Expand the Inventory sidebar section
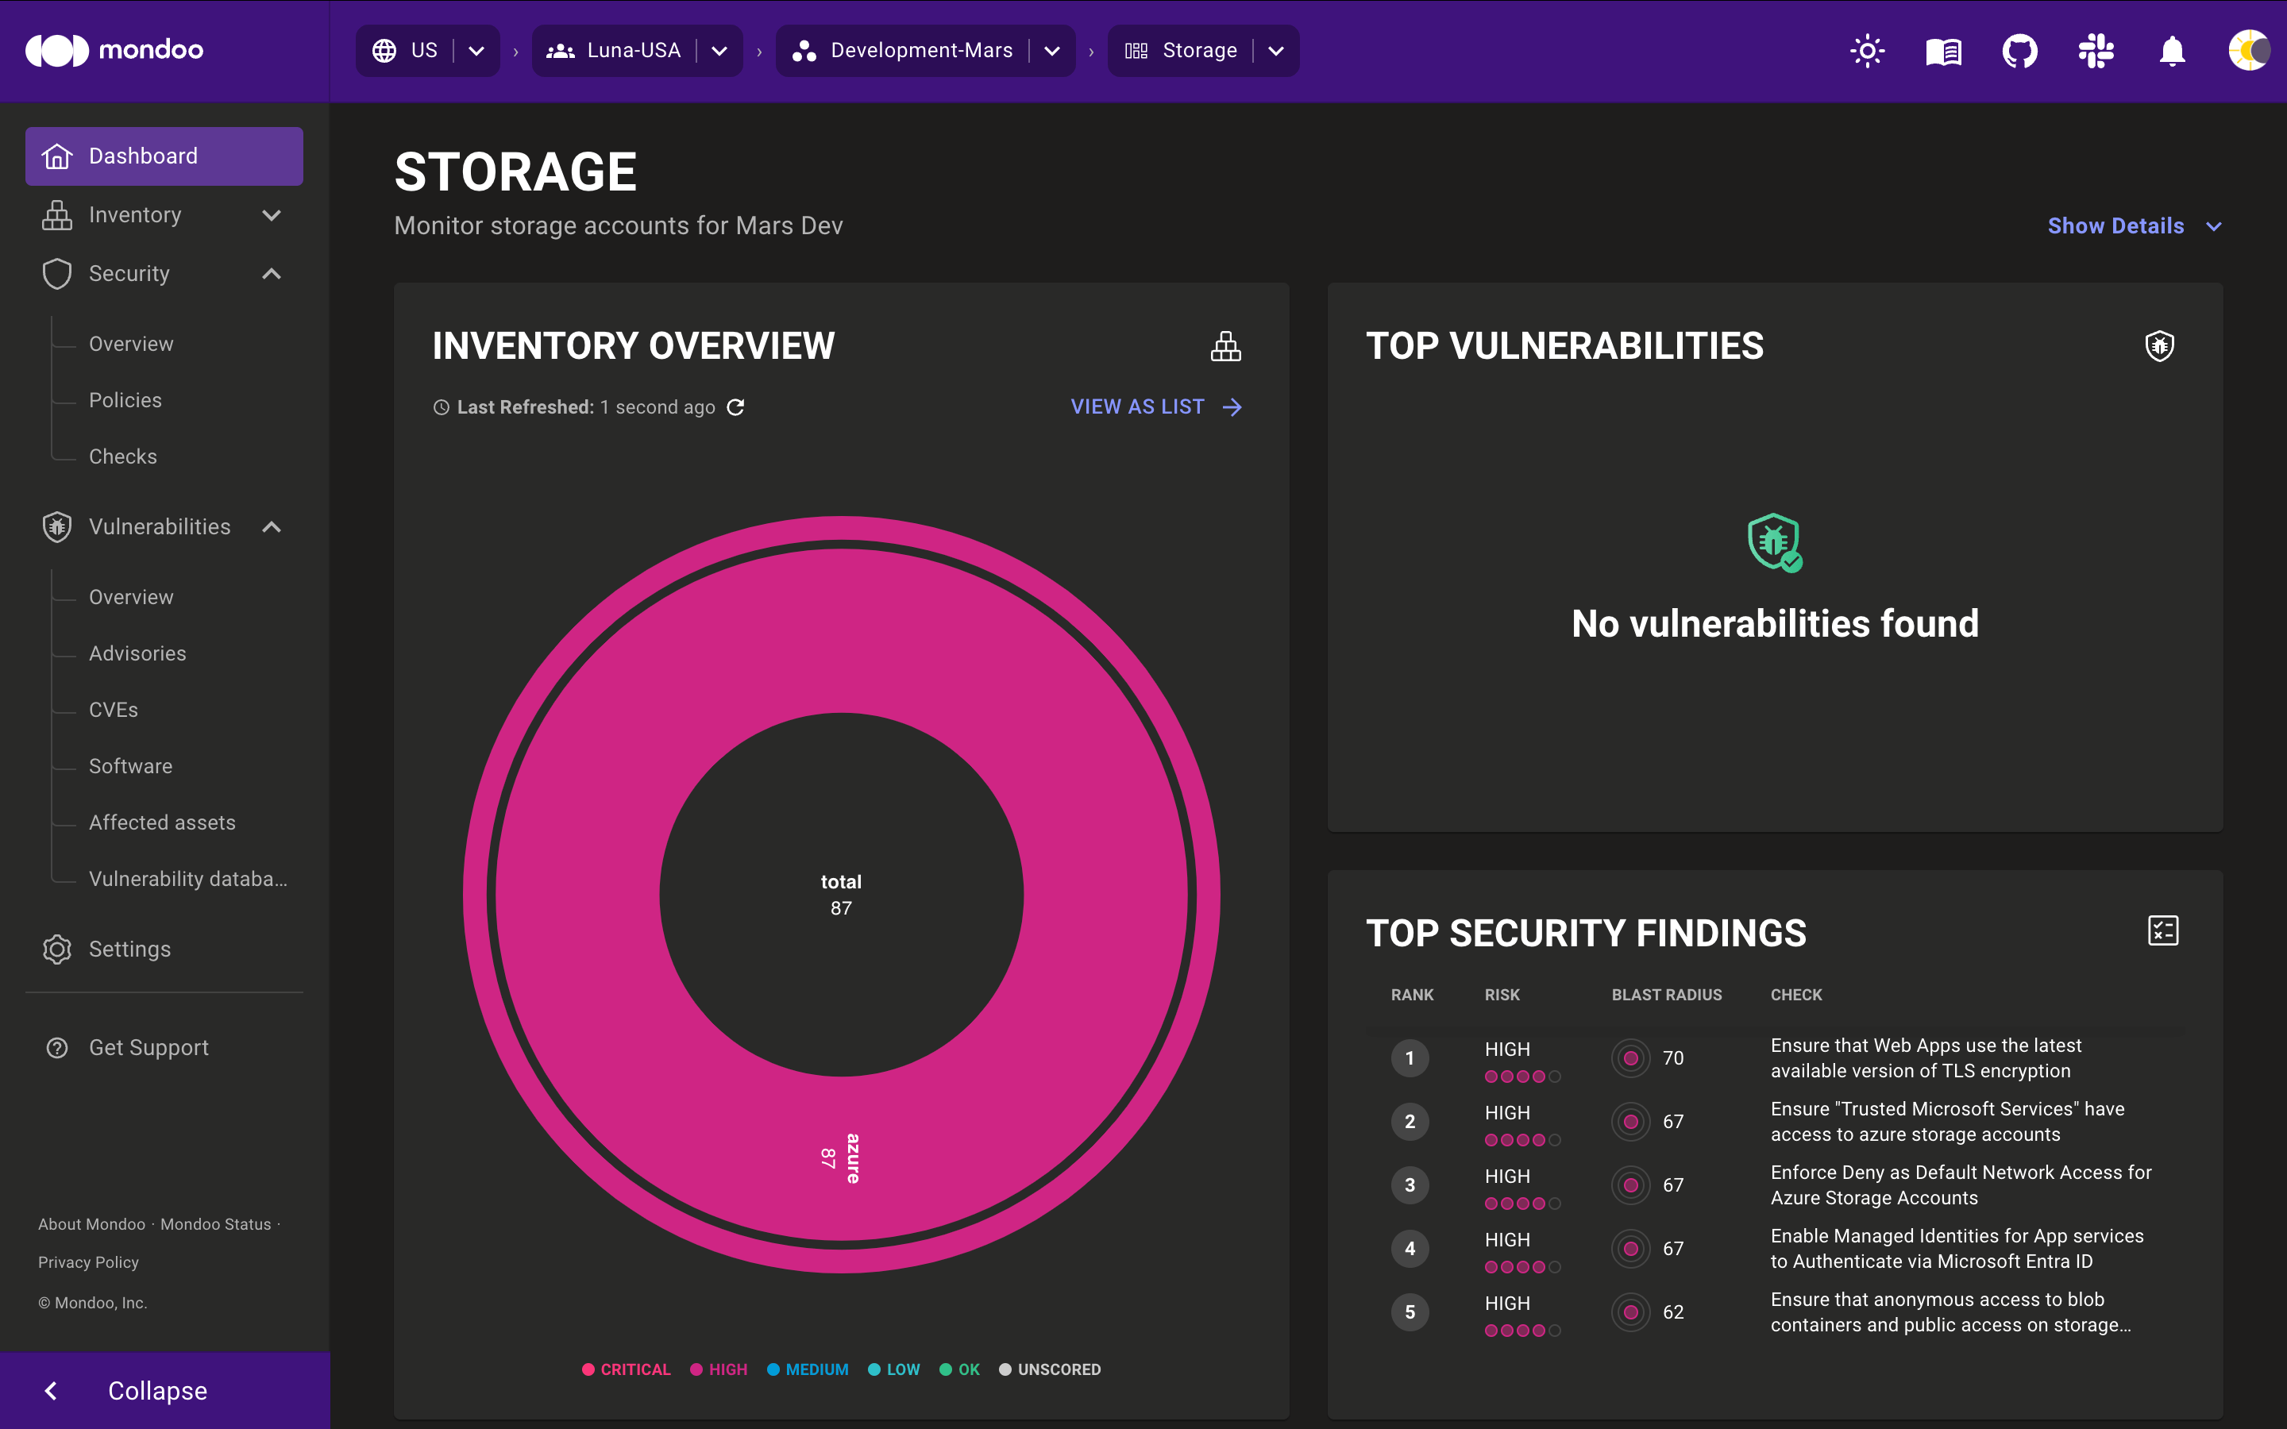Image resolution: width=2287 pixels, height=1429 pixels. click(272, 215)
